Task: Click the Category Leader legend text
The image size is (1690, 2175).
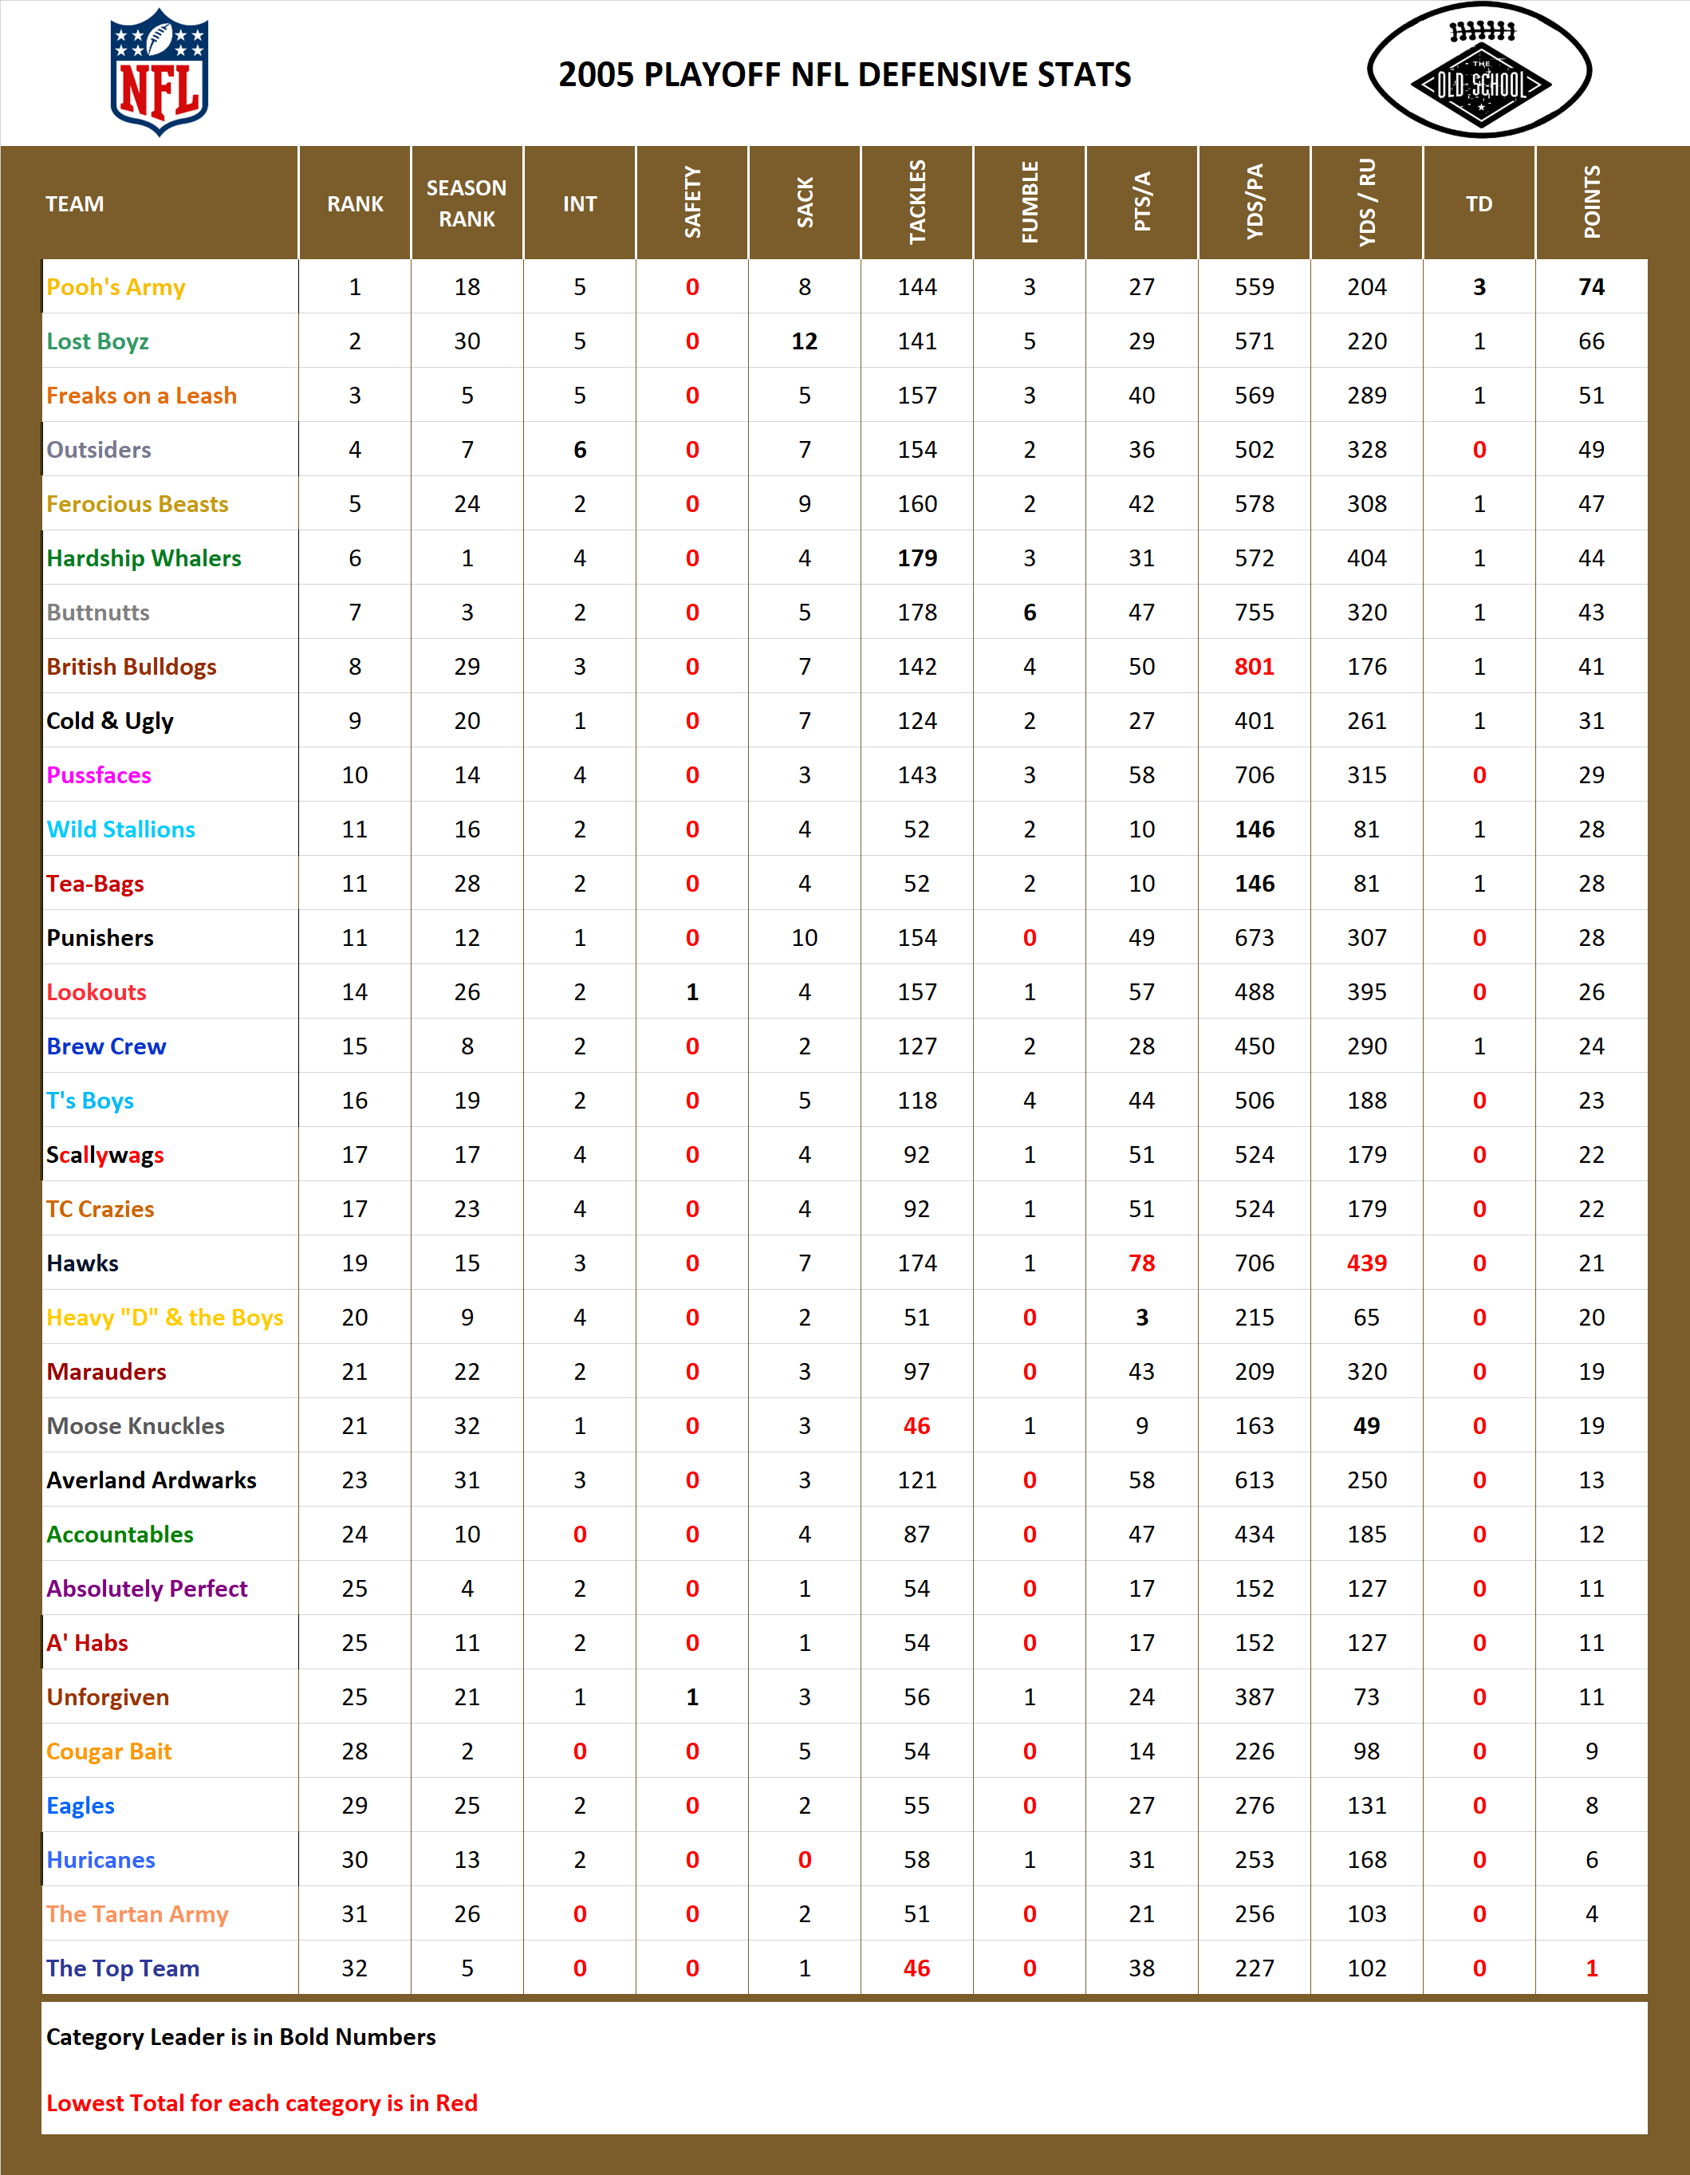Action: click(239, 2038)
